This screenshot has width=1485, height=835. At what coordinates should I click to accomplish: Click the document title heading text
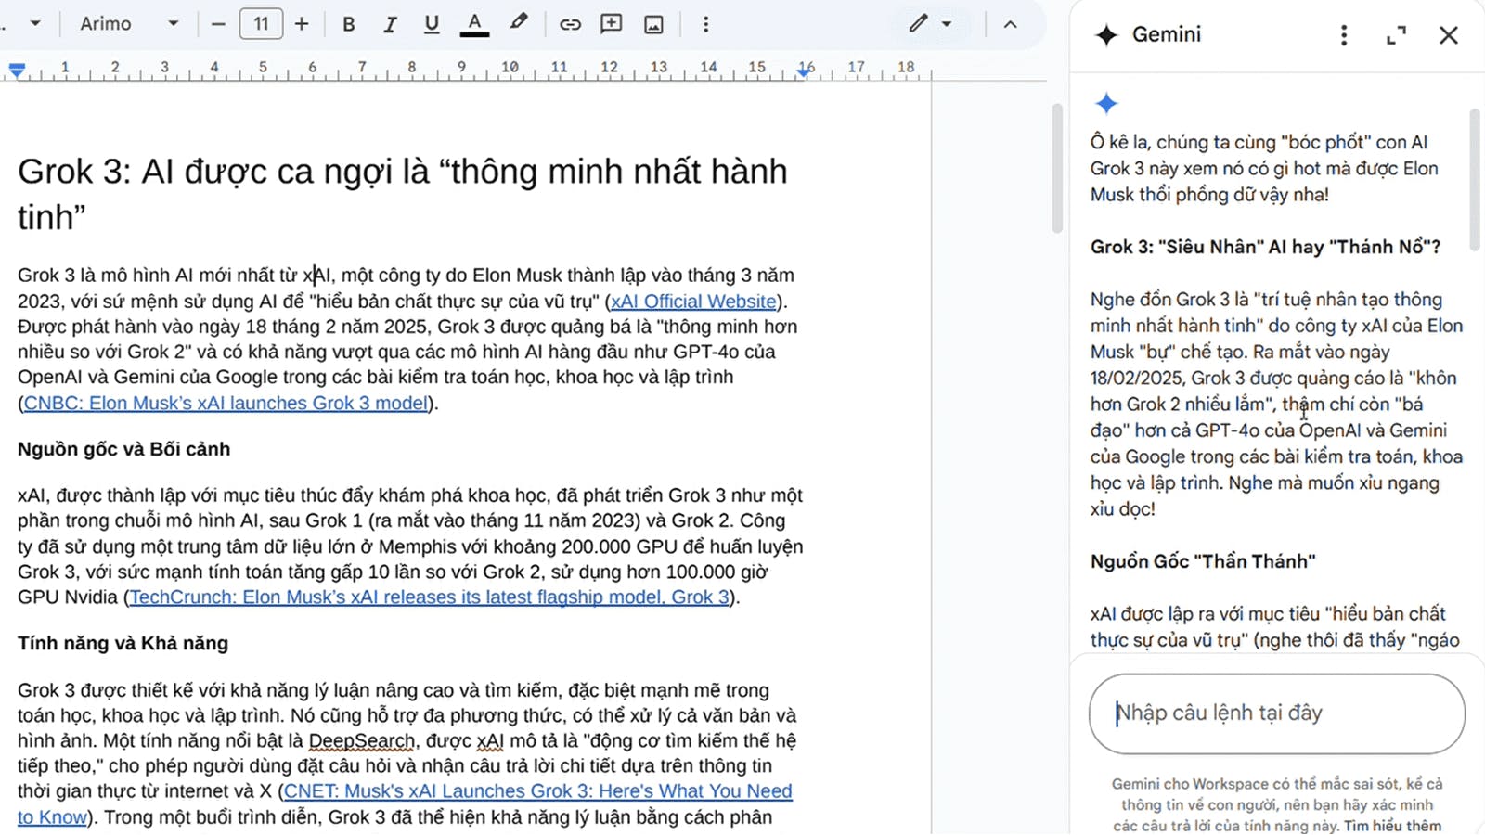coord(402,194)
